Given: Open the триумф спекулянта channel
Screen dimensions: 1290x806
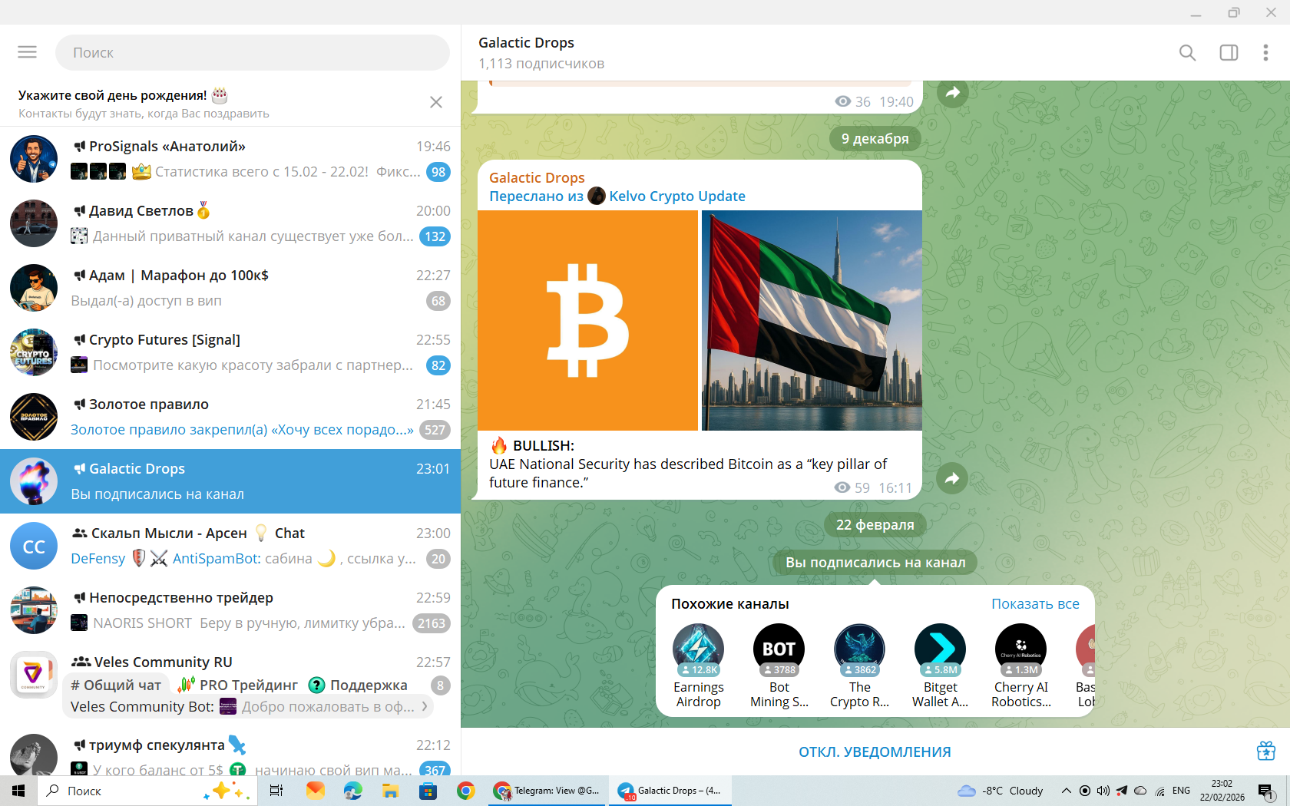Looking at the screenshot, I should [x=230, y=752].
